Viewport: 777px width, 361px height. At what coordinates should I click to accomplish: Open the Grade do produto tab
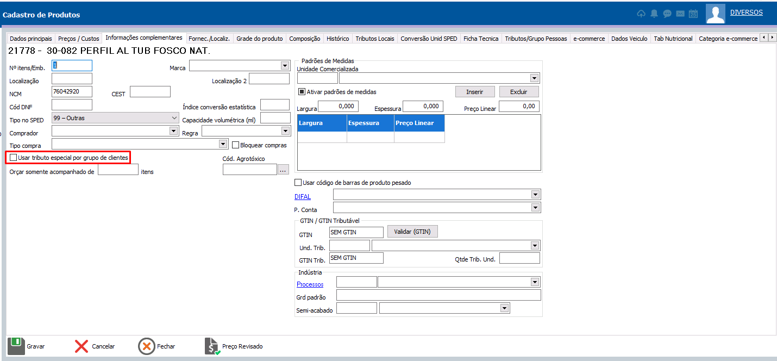(x=260, y=39)
